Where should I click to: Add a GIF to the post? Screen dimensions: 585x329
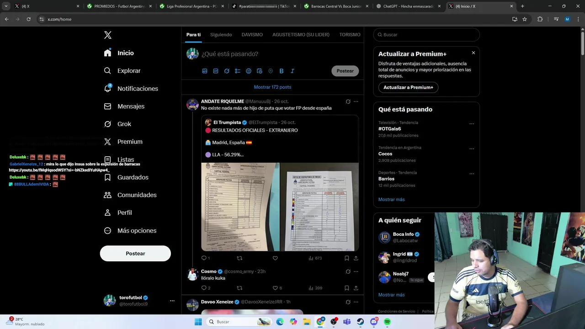coord(216,71)
